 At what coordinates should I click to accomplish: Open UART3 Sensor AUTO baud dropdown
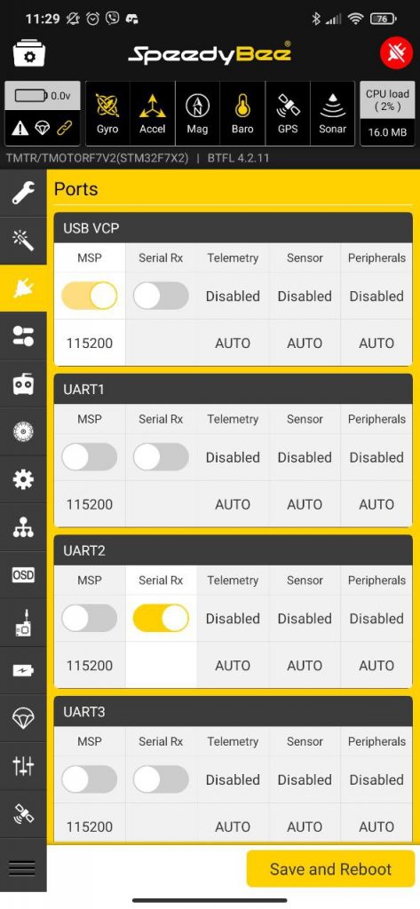305,826
